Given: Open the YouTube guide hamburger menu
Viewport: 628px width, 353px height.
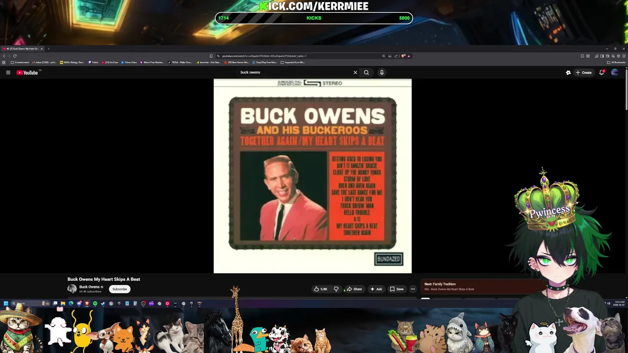Looking at the screenshot, I should pyautogui.click(x=8, y=73).
